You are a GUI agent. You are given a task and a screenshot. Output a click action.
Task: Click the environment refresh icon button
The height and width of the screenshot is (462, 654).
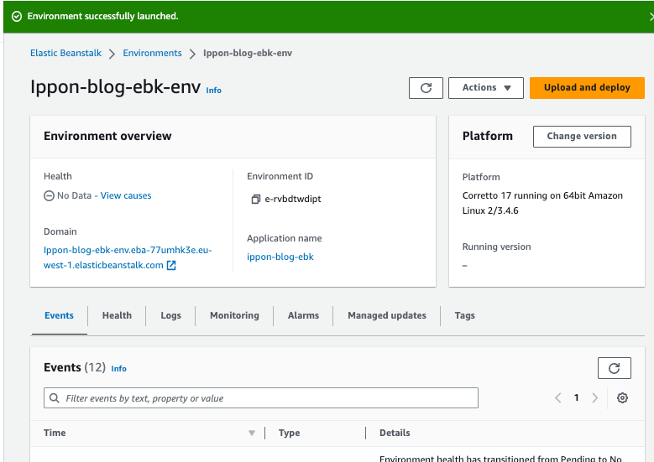coord(426,88)
